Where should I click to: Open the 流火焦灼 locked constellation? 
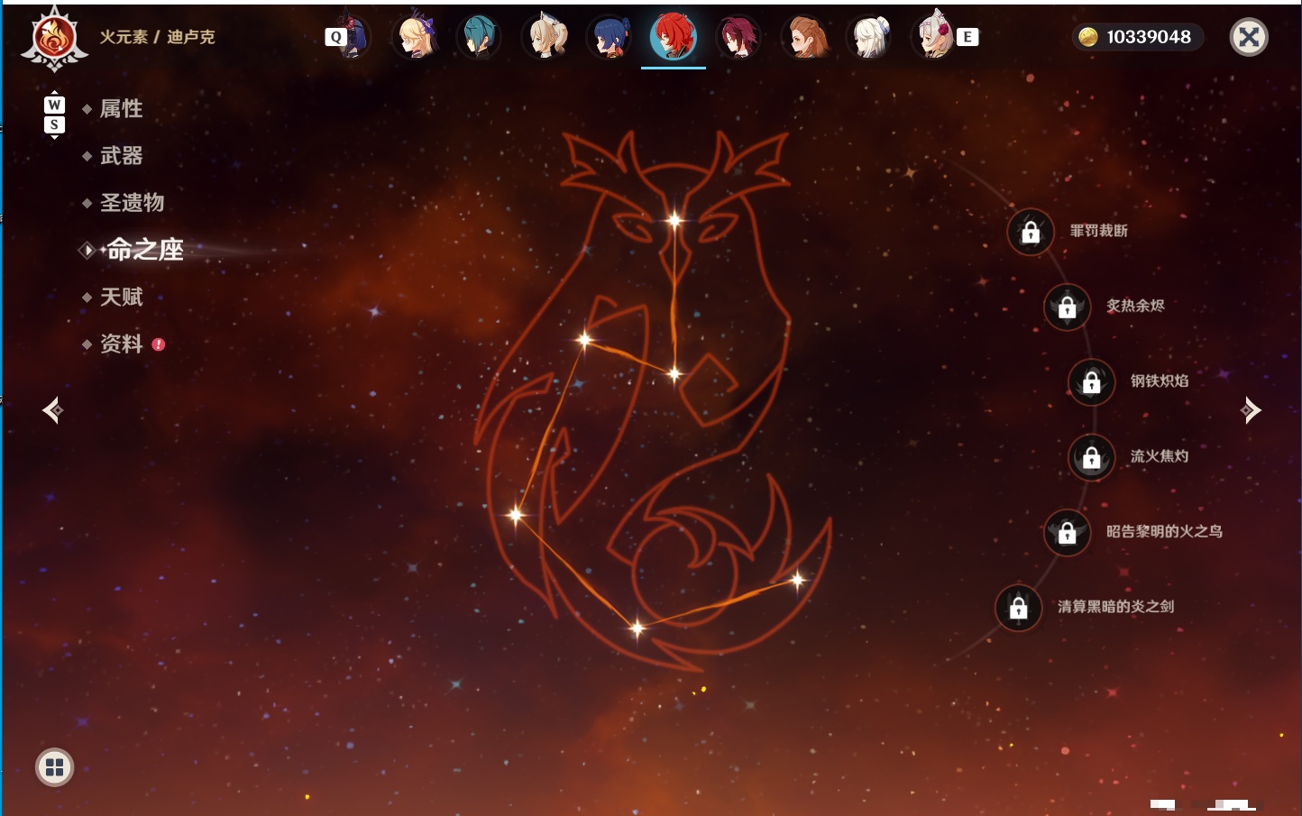point(1092,457)
